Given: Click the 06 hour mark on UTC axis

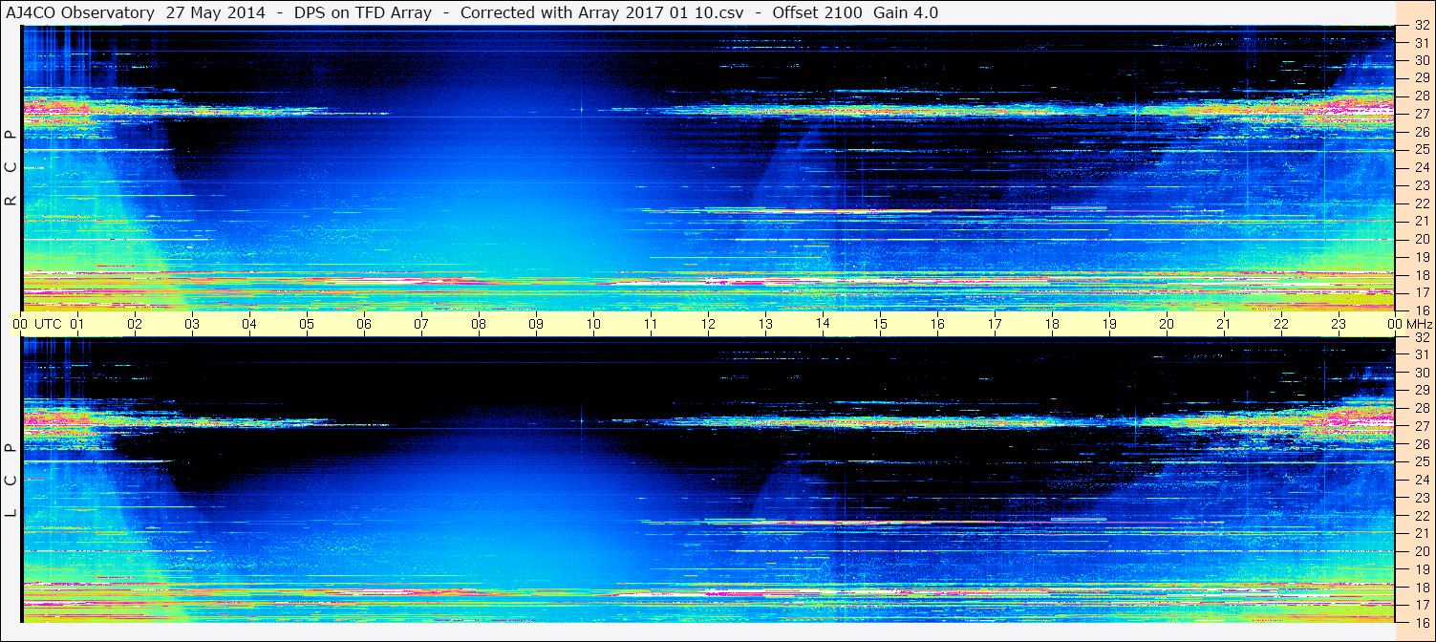Looking at the screenshot, I should tap(364, 324).
